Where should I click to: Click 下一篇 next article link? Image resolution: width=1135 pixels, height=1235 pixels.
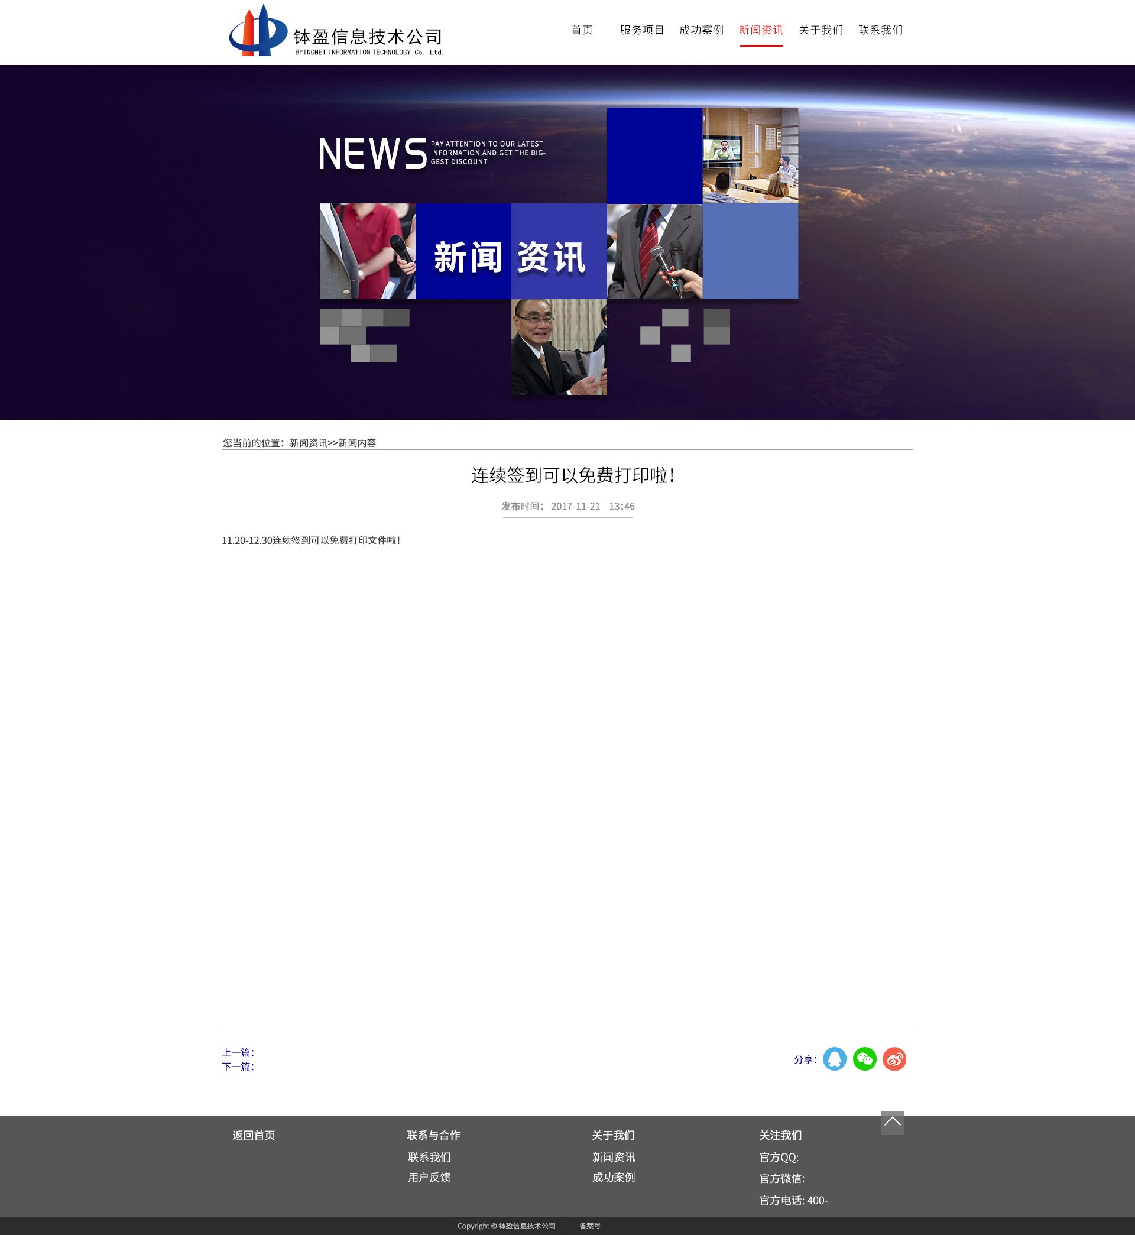[238, 1067]
